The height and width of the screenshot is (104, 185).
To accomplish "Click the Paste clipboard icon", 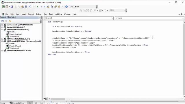I will (x=23, y=7).
